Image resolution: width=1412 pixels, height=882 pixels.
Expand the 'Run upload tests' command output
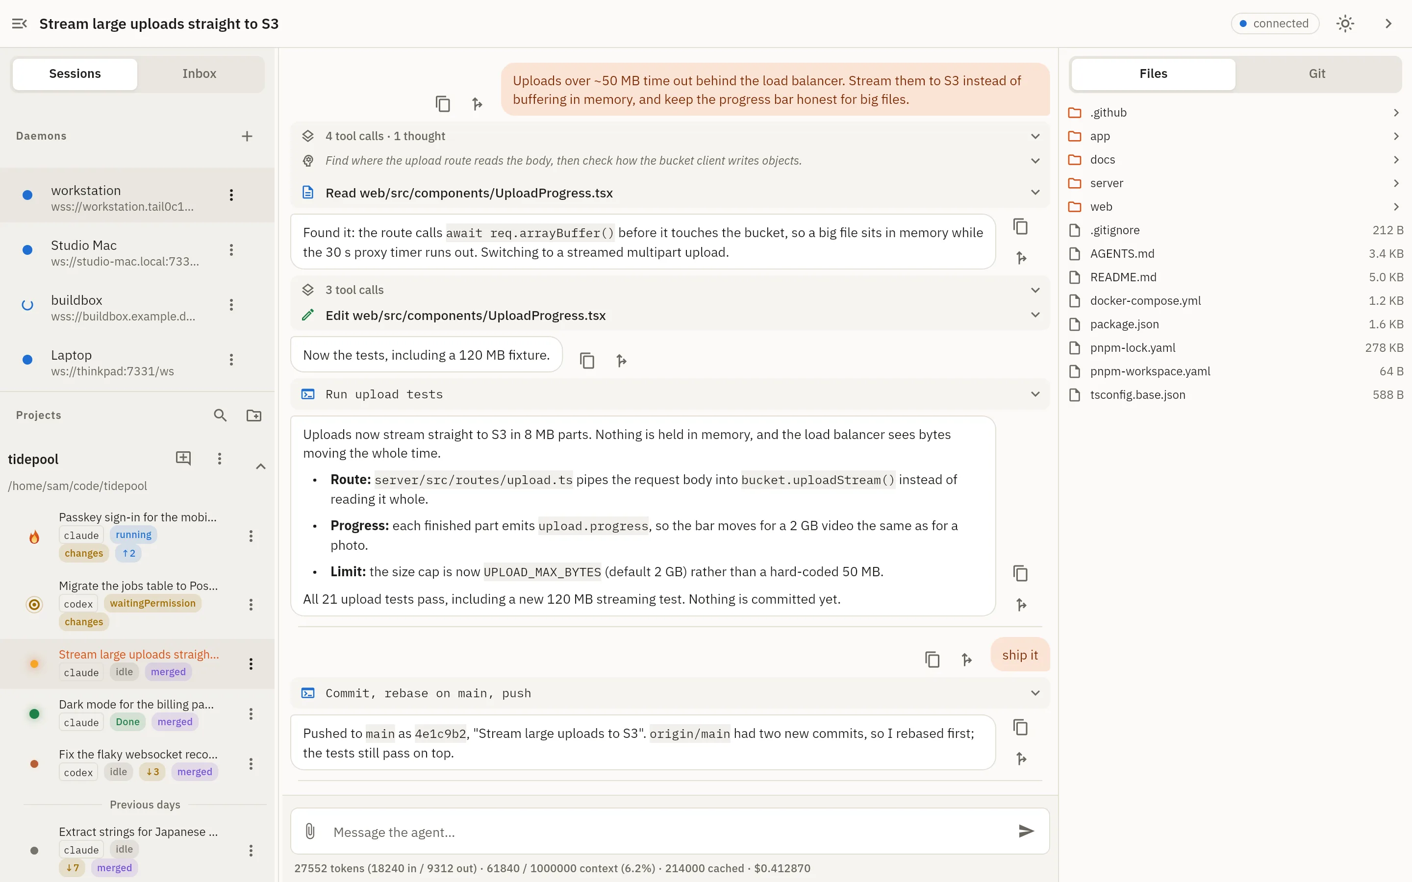click(670, 394)
